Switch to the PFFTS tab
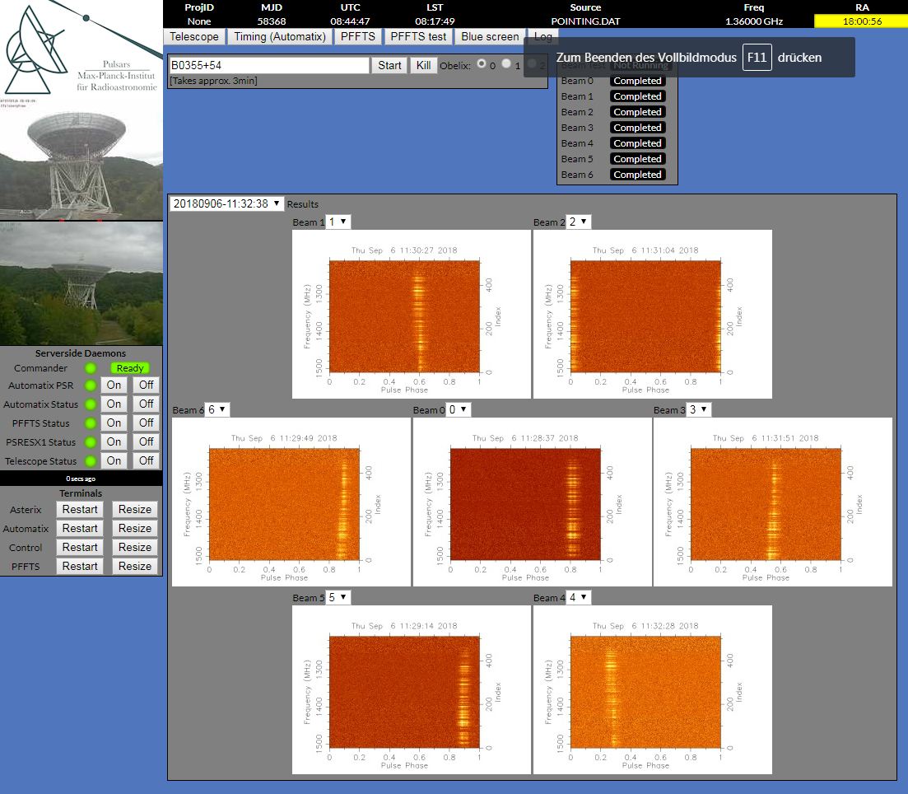 pyautogui.click(x=358, y=36)
